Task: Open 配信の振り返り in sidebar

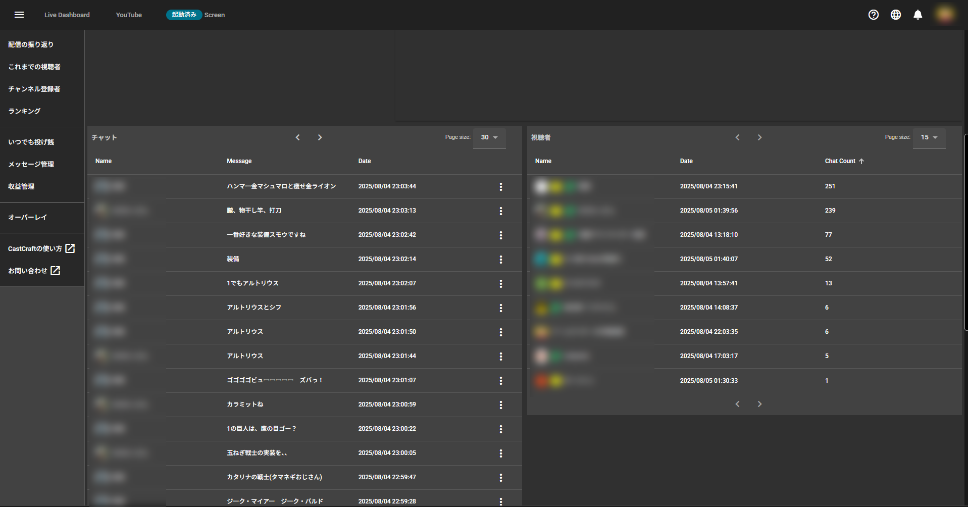Action: (31, 44)
